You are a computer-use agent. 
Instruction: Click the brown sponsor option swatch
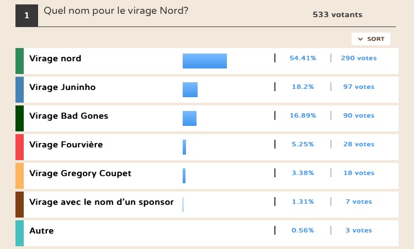19,205
